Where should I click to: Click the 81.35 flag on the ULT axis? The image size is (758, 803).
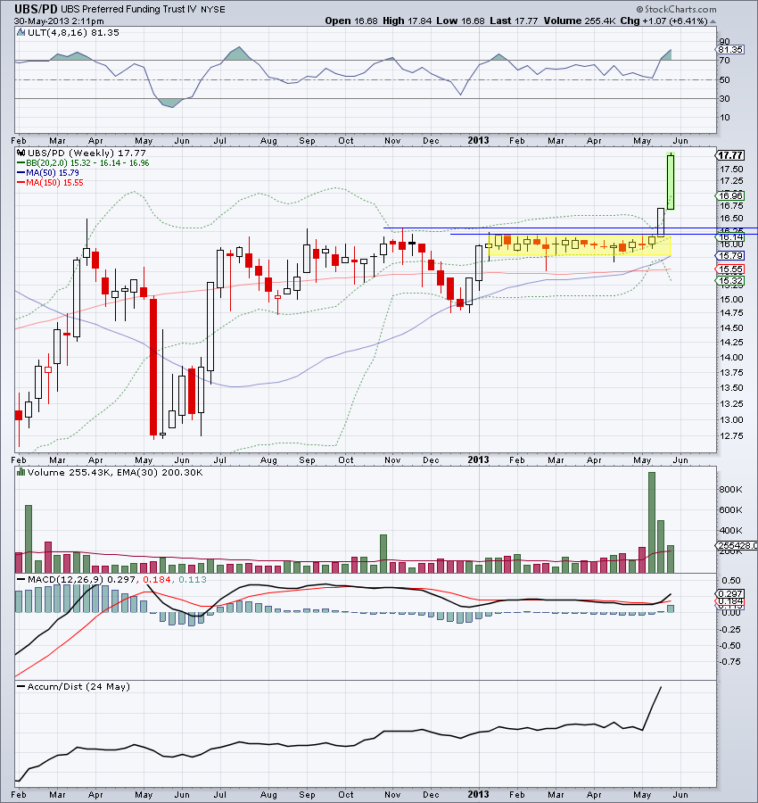pos(729,50)
